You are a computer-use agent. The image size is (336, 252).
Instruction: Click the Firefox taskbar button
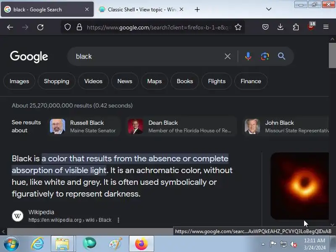pos(142,244)
